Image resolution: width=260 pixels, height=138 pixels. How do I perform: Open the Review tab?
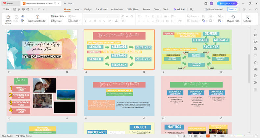(x=146, y=9)
